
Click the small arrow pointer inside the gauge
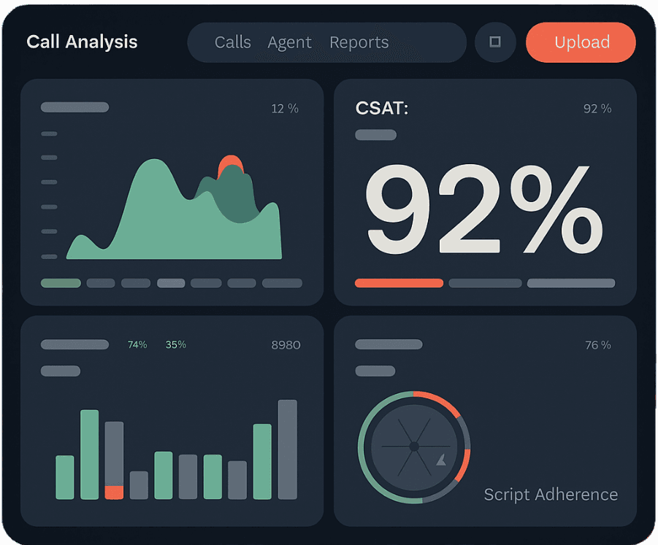click(x=441, y=460)
